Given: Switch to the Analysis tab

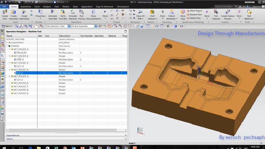Looking at the screenshot, I should tap(47, 7).
